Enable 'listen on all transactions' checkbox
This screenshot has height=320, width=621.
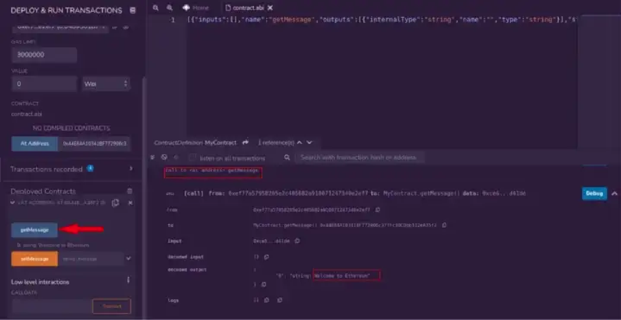(x=192, y=158)
